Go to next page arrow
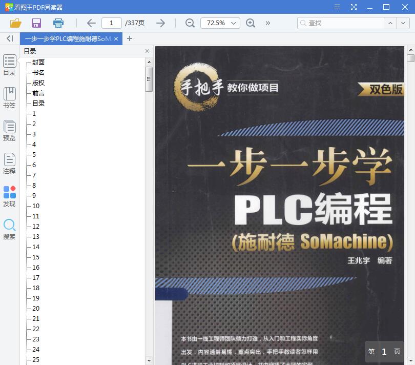Image resolution: width=415 pixels, height=365 pixels. pos(161,23)
